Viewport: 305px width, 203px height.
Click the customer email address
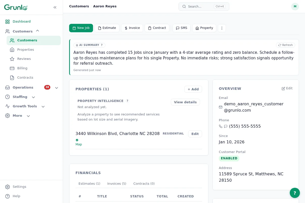(x=254, y=107)
